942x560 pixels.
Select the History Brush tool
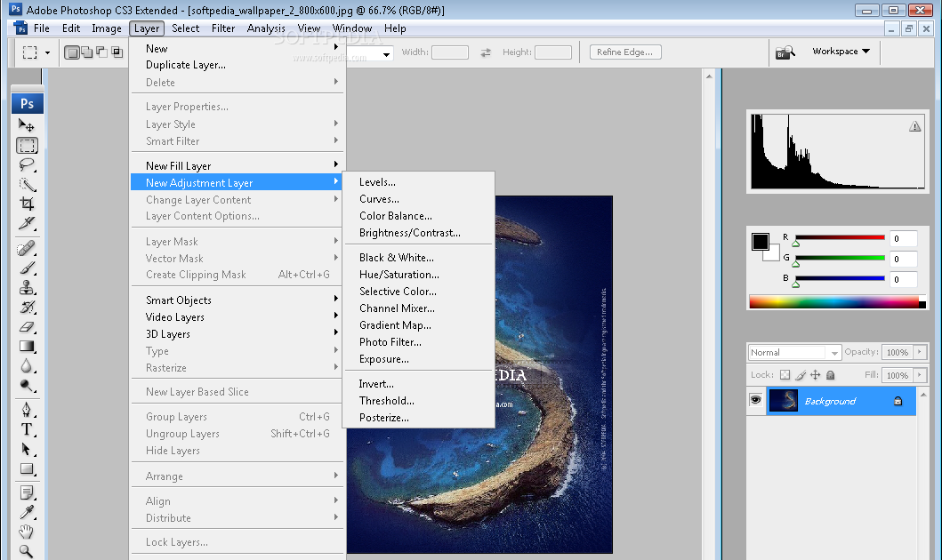27,308
